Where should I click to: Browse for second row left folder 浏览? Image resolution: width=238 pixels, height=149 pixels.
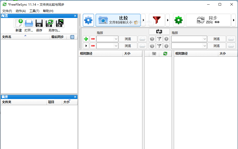point(128,46)
